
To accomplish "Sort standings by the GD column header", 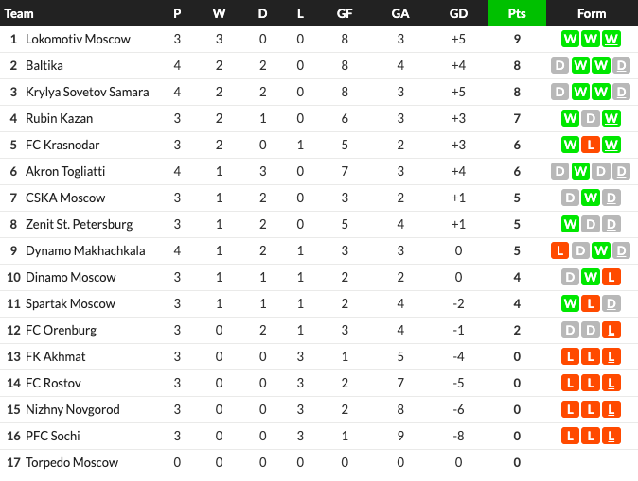I will coord(458,13).
